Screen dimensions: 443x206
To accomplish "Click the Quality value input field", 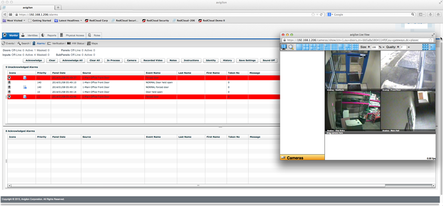I will click(403, 47).
